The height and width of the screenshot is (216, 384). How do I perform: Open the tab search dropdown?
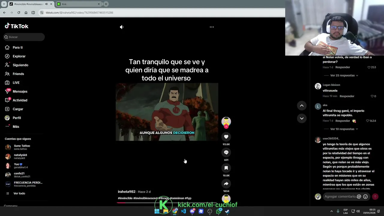coord(4,4)
